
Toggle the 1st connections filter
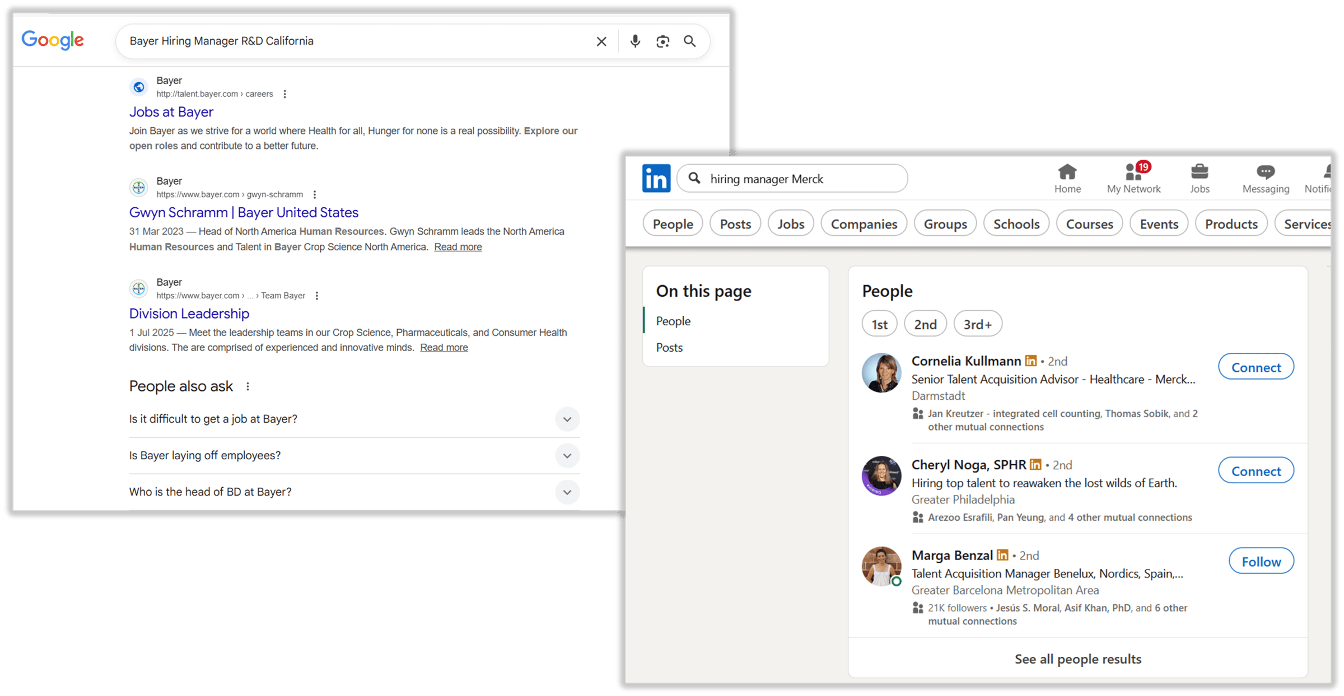click(x=879, y=324)
